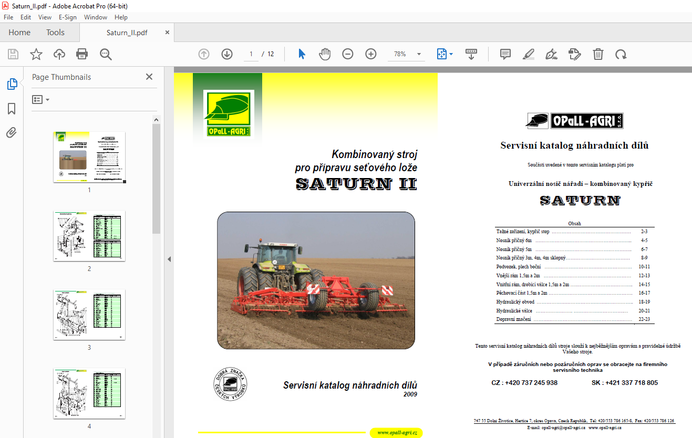
Task: Open the File menu
Action: pos(8,17)
